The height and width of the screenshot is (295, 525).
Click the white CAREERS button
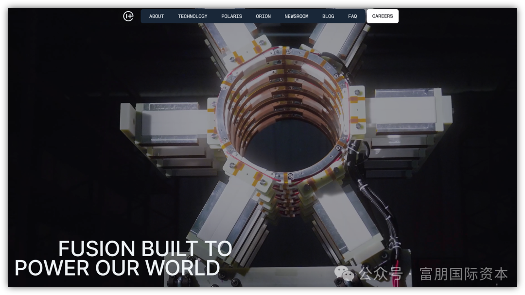pos(383,16)
